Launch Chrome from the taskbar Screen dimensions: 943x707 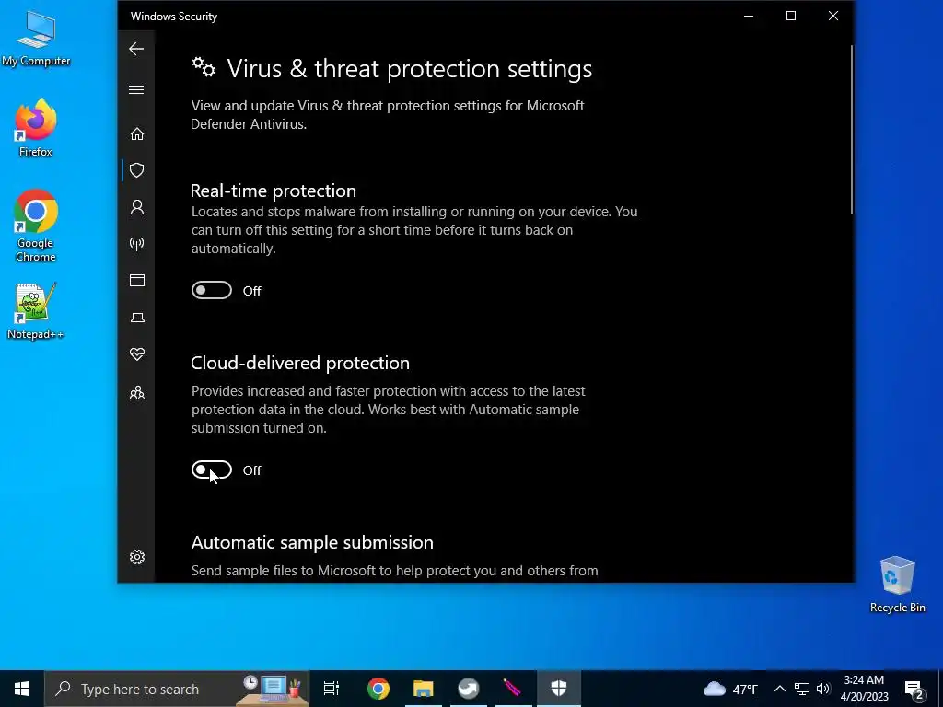coord(378,689)
